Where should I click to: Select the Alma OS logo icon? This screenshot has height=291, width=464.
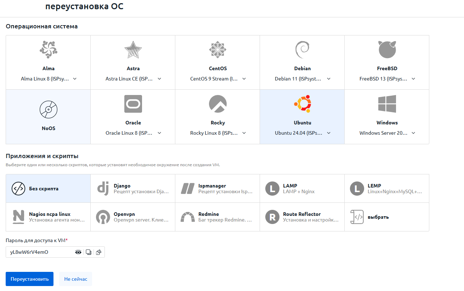(x=48, y=49)
